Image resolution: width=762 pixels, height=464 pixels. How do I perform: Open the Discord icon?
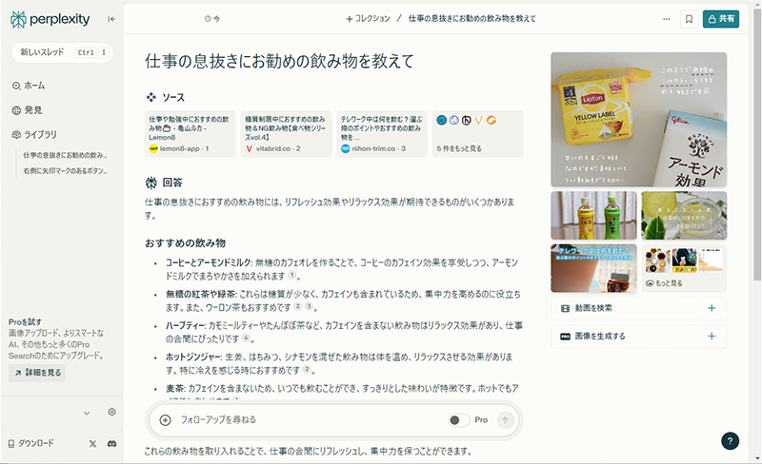click(111, 444)
